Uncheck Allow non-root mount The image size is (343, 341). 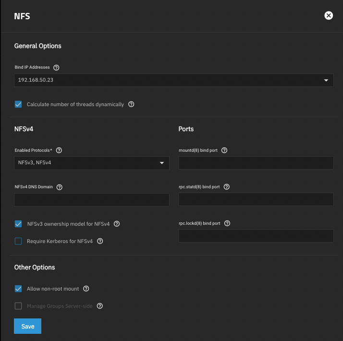[18, 289]
